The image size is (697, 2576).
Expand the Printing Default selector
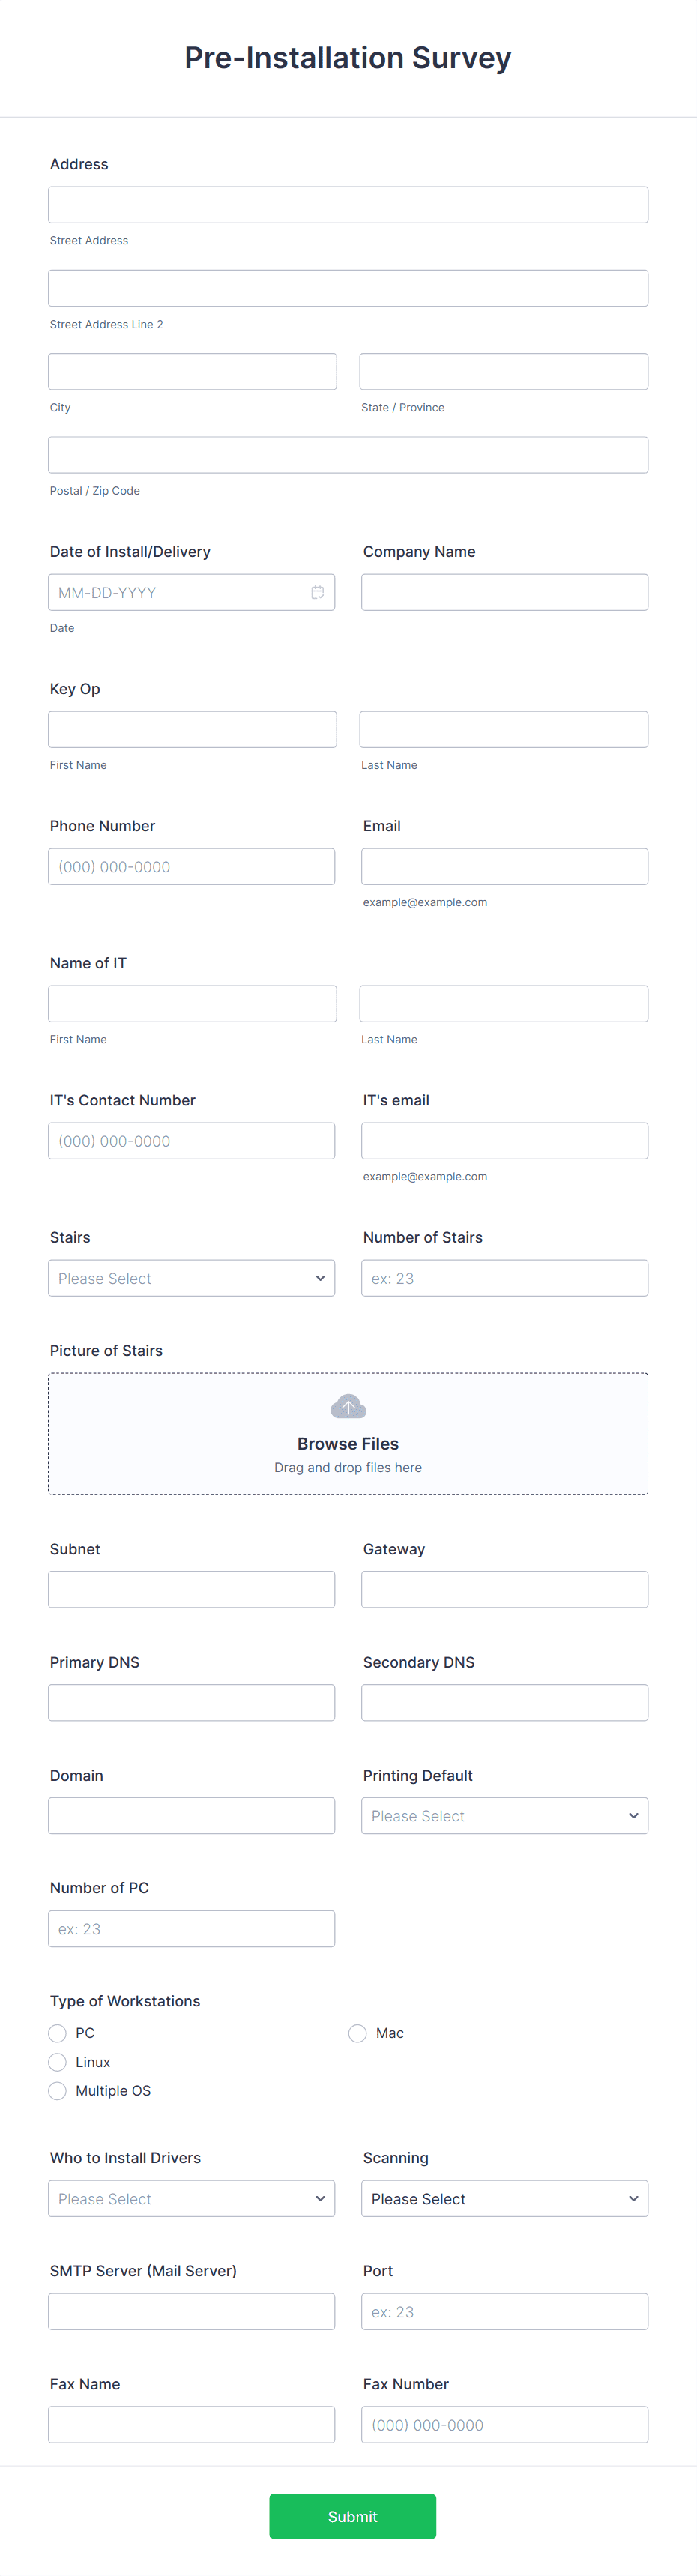click(x=504, y=1815)
